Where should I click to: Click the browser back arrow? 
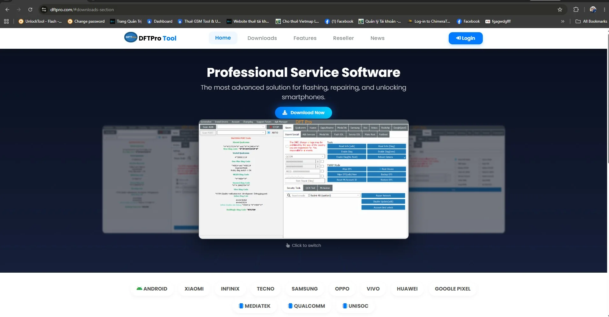(7, 10)
